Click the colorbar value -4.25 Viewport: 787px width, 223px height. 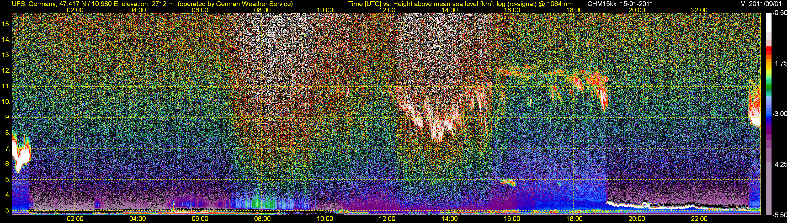[779, 164]
